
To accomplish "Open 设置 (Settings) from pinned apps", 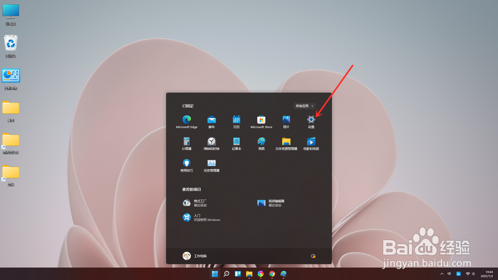I will pos(311,122).
